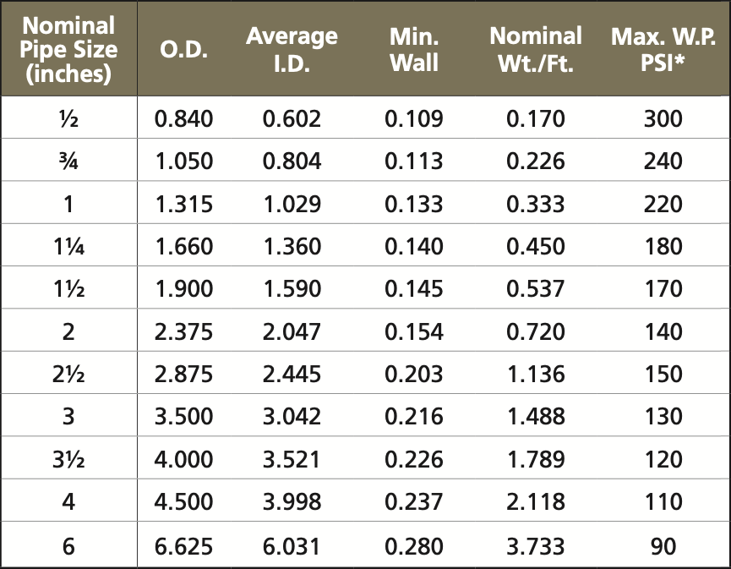This screenshot has height=569, width=731.
Task: Select the 1¼ pipe size cell
Action: pos(68,246)
